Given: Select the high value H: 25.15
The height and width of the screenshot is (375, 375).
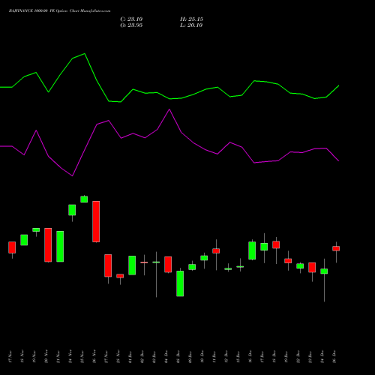Looking at the screenshot, I should pyautogui.click(x=191, y=19).
